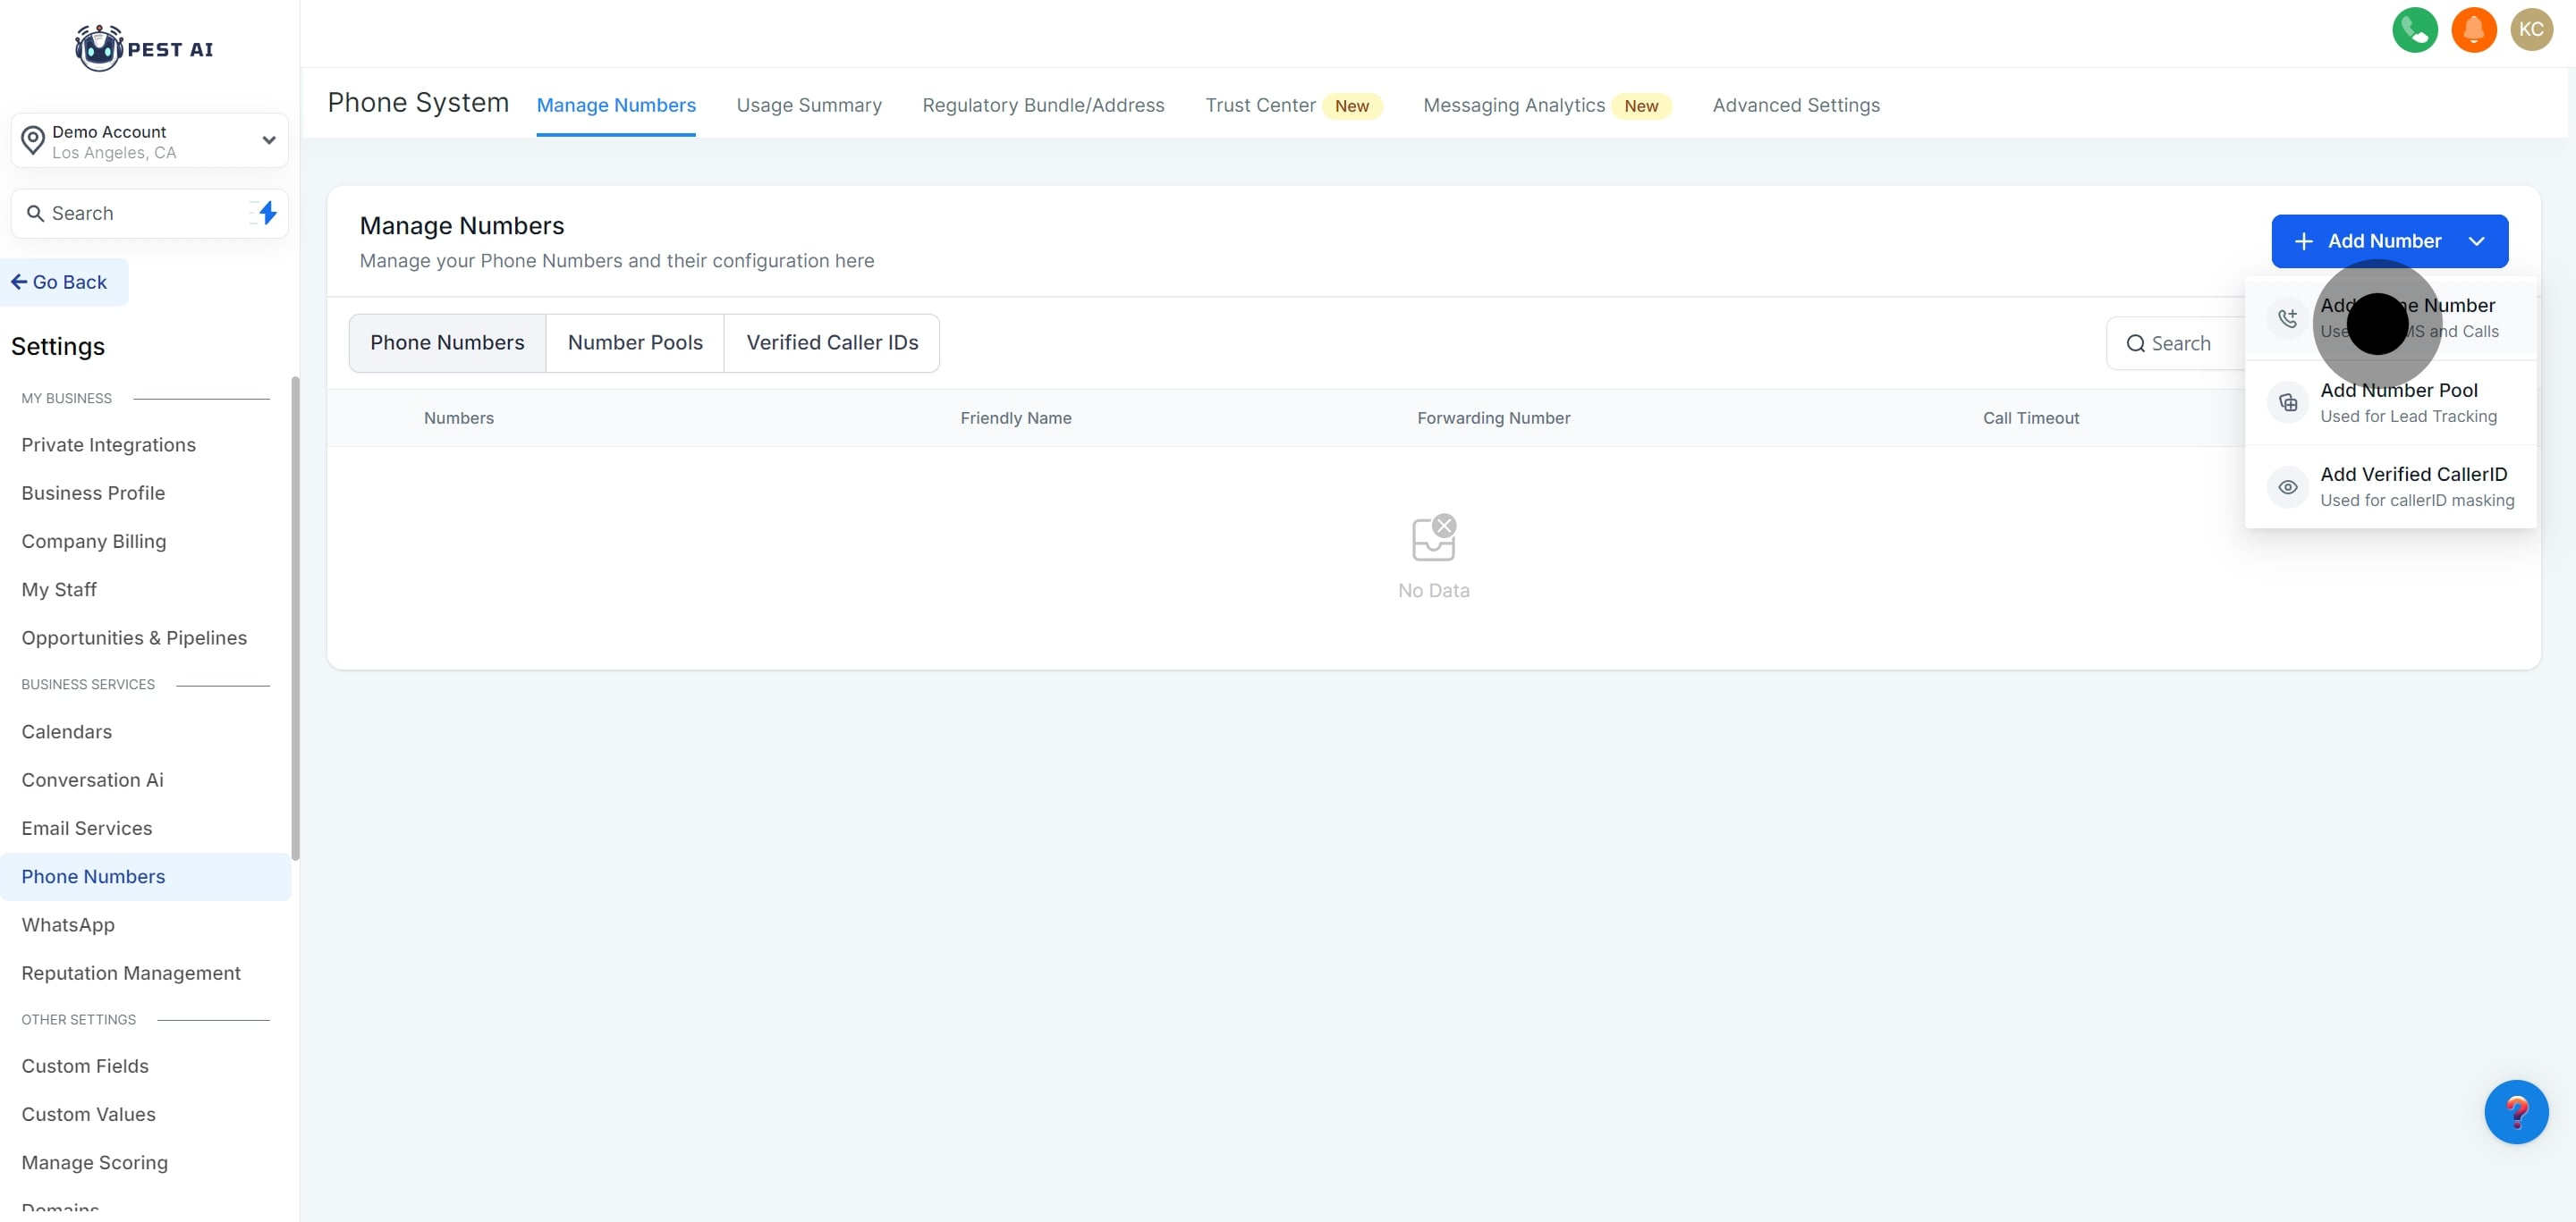Click the Add Verified CallerID eye icon
This screenshot has width=2576, height=1222.
(2287, 487)
